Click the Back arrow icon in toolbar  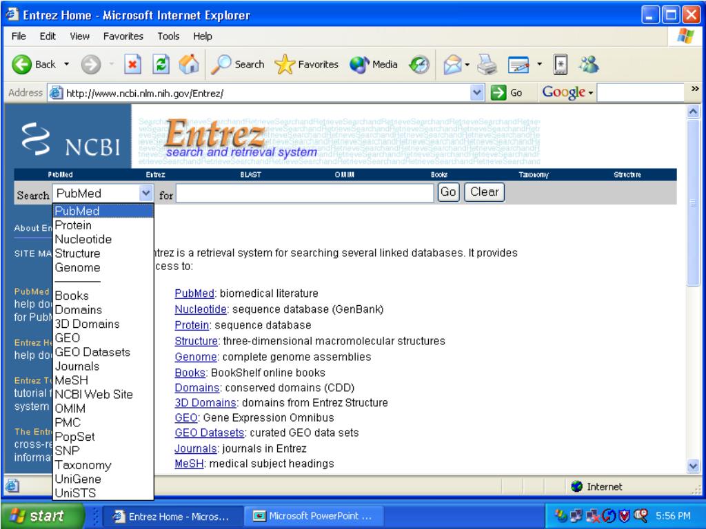(x=21, y=65)
